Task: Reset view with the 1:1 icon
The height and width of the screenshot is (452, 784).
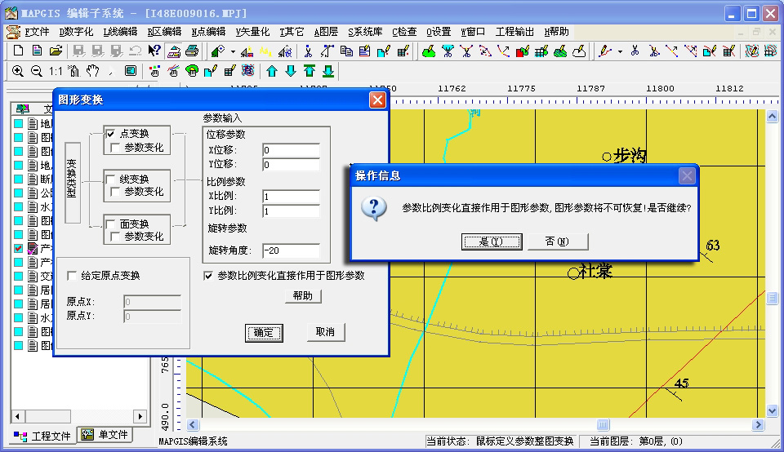Action: 56,72
